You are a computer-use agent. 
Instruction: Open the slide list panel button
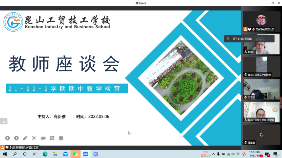[x=4, y=121]
